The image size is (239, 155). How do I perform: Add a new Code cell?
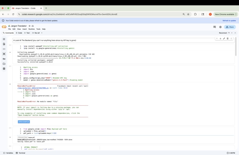(19, 33)
